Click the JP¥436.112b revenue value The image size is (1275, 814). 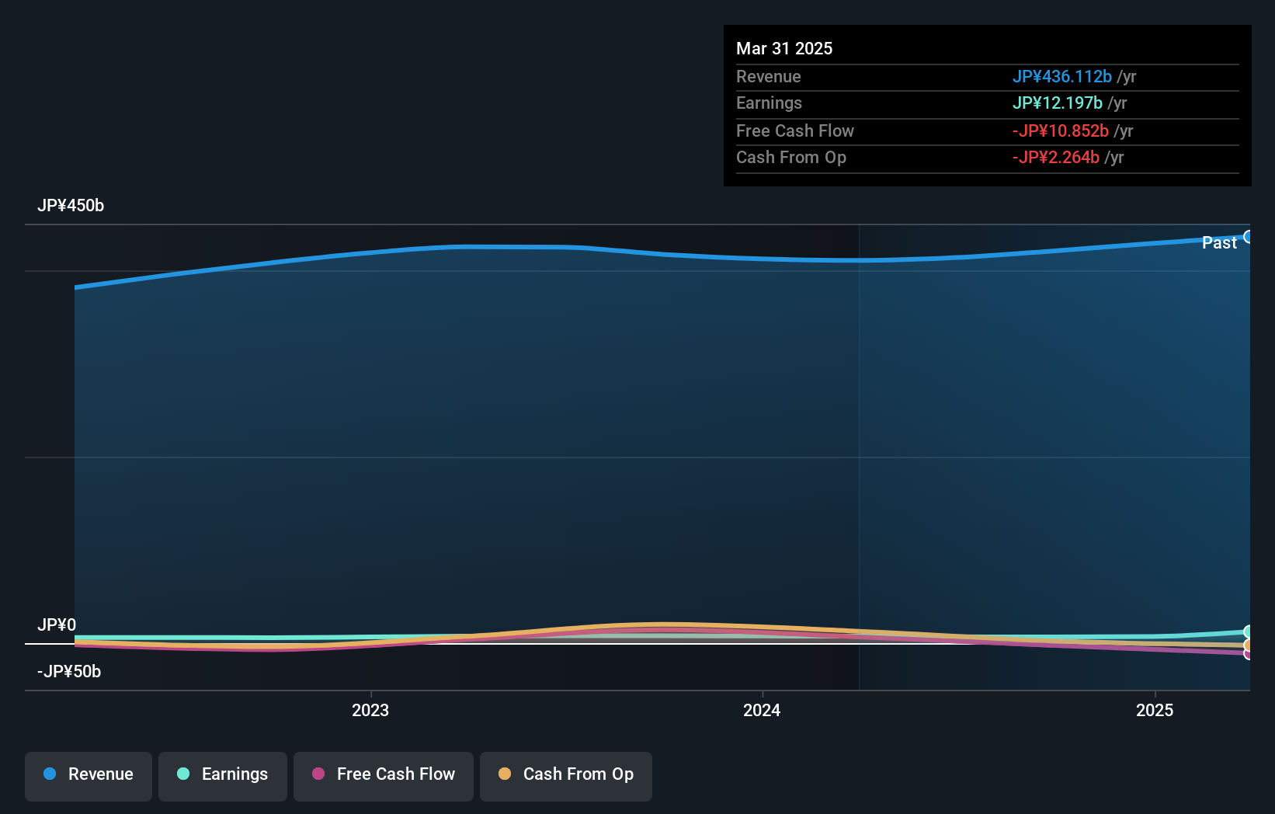1061,76
